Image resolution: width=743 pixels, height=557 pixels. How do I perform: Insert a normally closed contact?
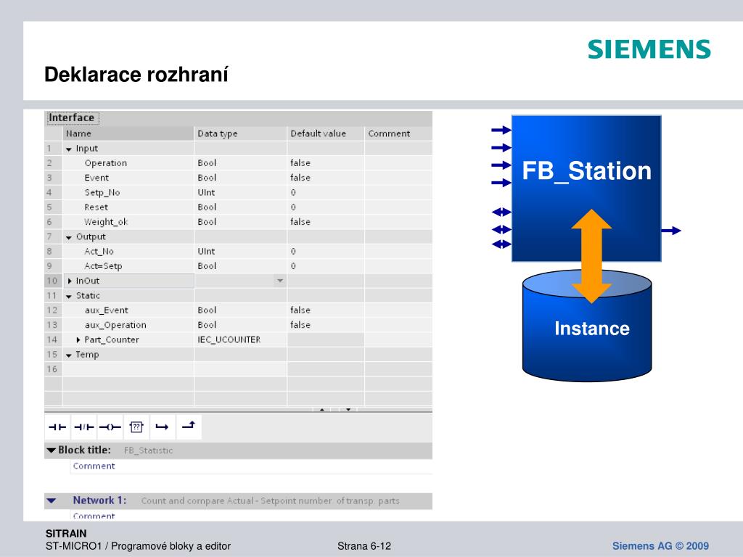pyautogui.click(x=84, y=426)
